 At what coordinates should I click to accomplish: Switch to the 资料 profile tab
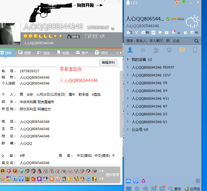point(7,53)
